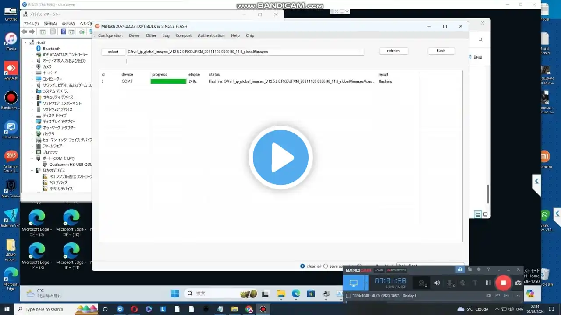Open the AirSender Setup desktop icon
Viewport: 561px width, 315px height.
tap(11, 162)
